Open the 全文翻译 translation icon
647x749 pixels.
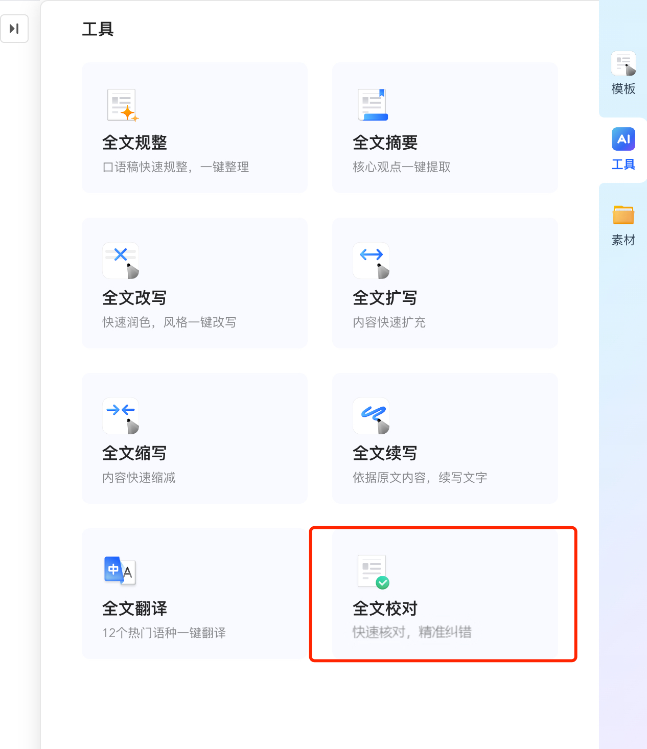(x=119, y=571)
